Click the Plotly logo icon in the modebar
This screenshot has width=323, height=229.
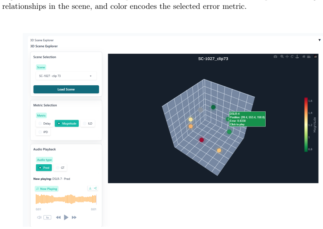click(x=315, y=57)
